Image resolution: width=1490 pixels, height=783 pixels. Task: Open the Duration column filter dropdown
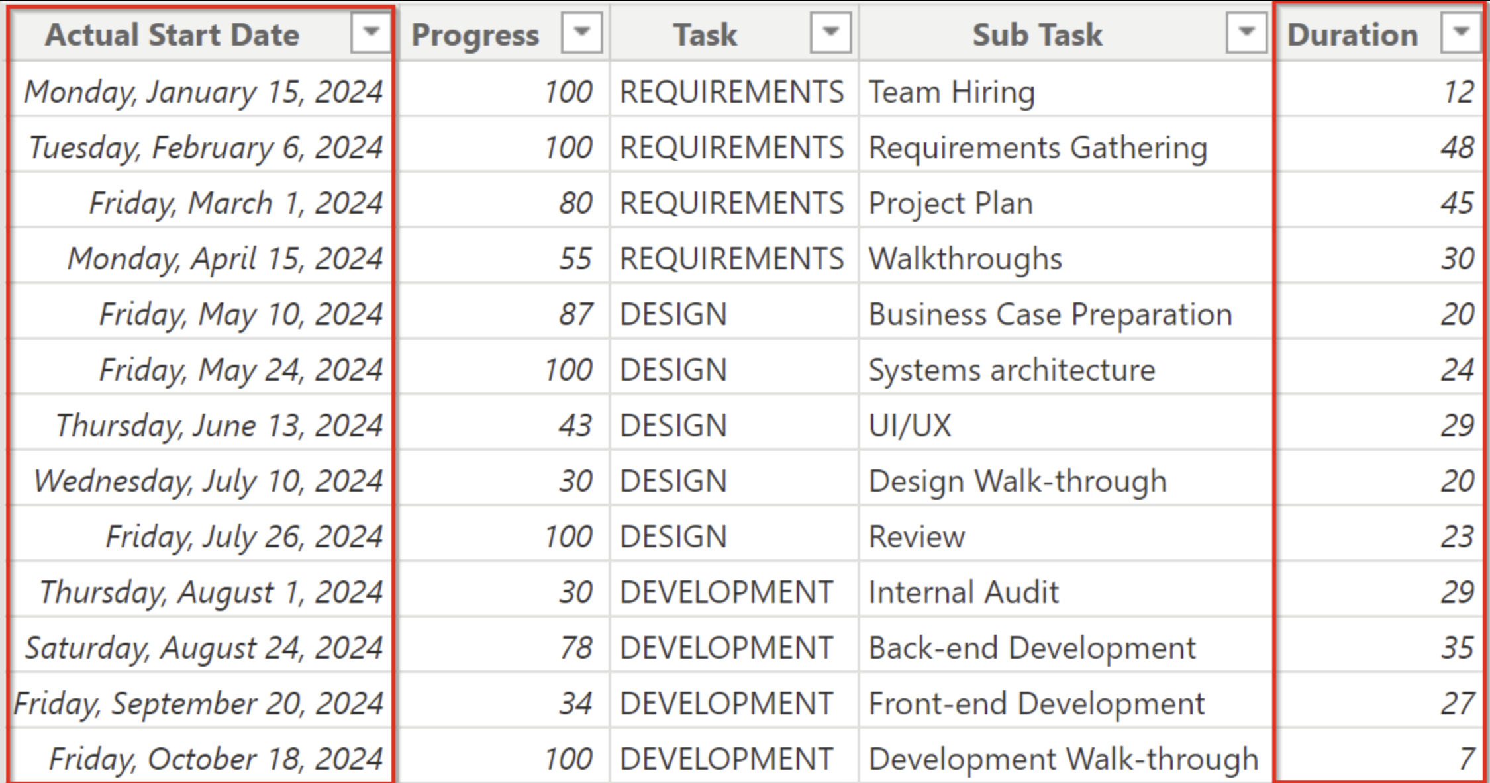[x=1461, y=32]
